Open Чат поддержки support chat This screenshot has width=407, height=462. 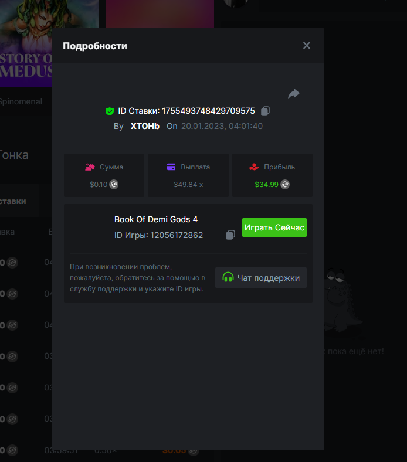tap(261, 278)
